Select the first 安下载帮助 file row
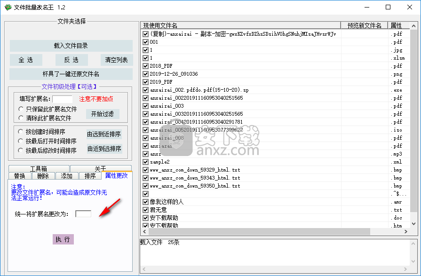Viewport: 421px width, 276px height. click(164, 218)
